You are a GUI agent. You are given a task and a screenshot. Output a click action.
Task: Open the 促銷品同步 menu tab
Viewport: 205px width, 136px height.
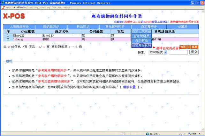[51, 27]
